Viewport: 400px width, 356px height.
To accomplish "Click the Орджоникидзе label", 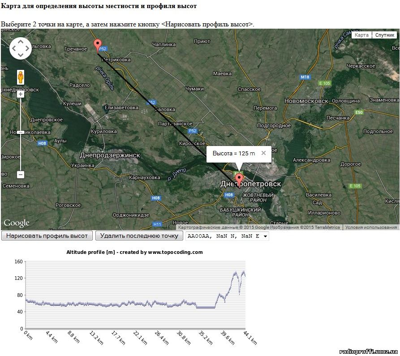I will tap(131, 215).
